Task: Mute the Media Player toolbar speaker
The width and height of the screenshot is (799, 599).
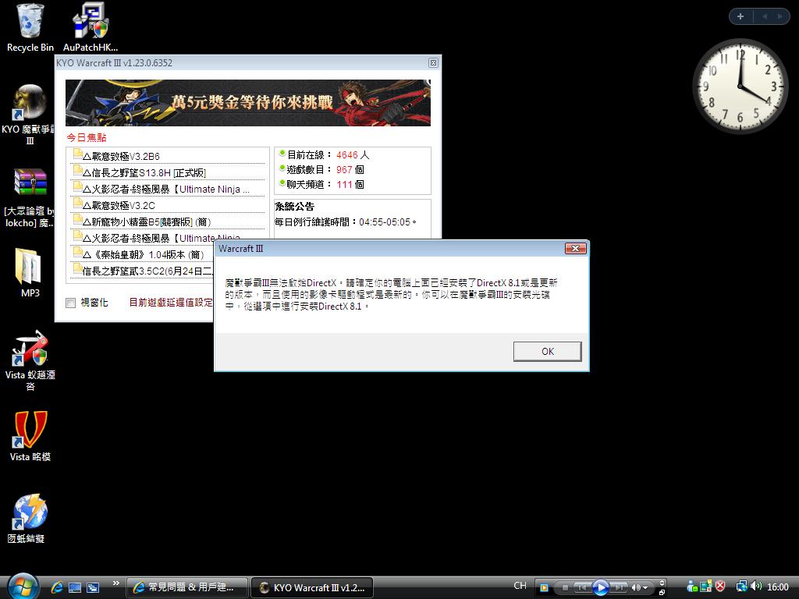Action: click(636, 587)
